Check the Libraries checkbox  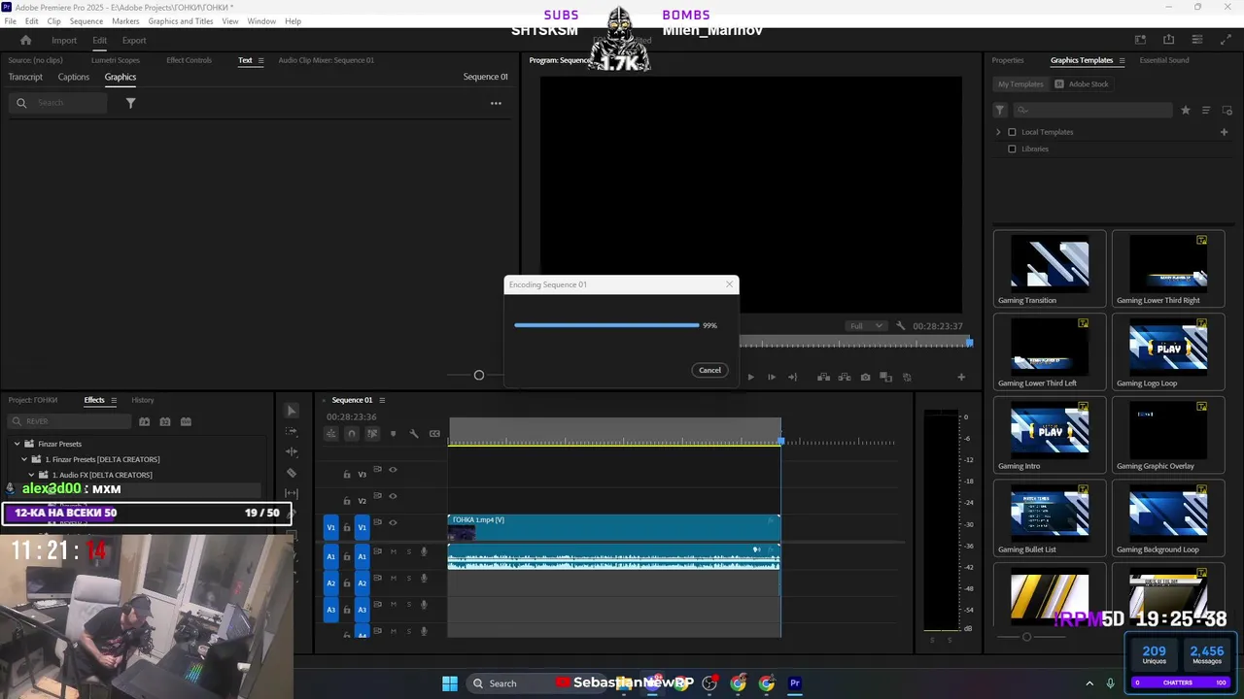click(1012, 149)
